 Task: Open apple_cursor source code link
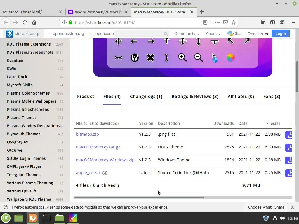tap(88, 173)
